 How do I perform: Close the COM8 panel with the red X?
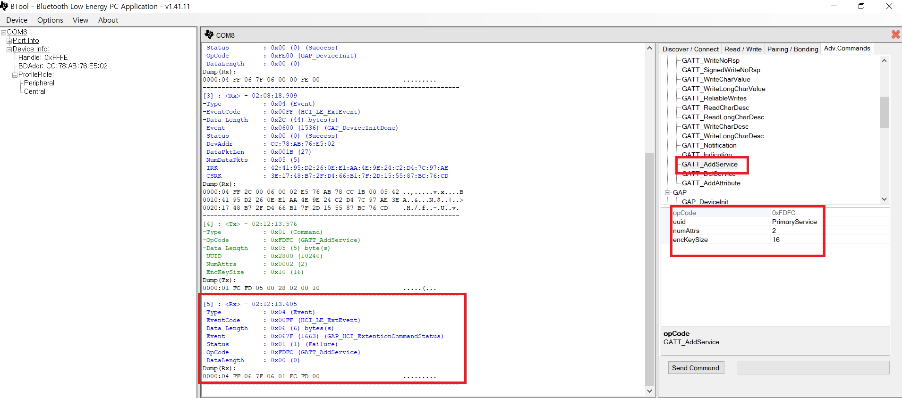coord(895,34)
